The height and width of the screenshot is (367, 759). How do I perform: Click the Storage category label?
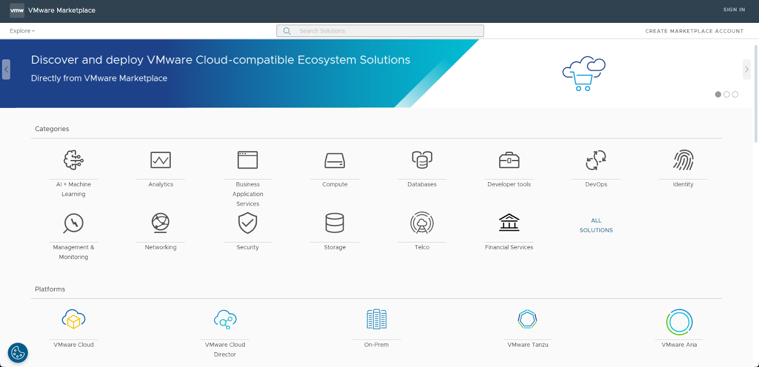coord(335,247)
